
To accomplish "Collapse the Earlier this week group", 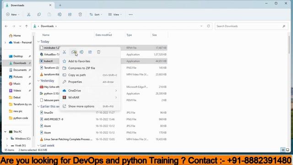I will 38,106.
